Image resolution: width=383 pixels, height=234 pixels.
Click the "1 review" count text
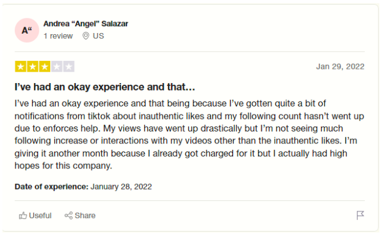(58, 36)
